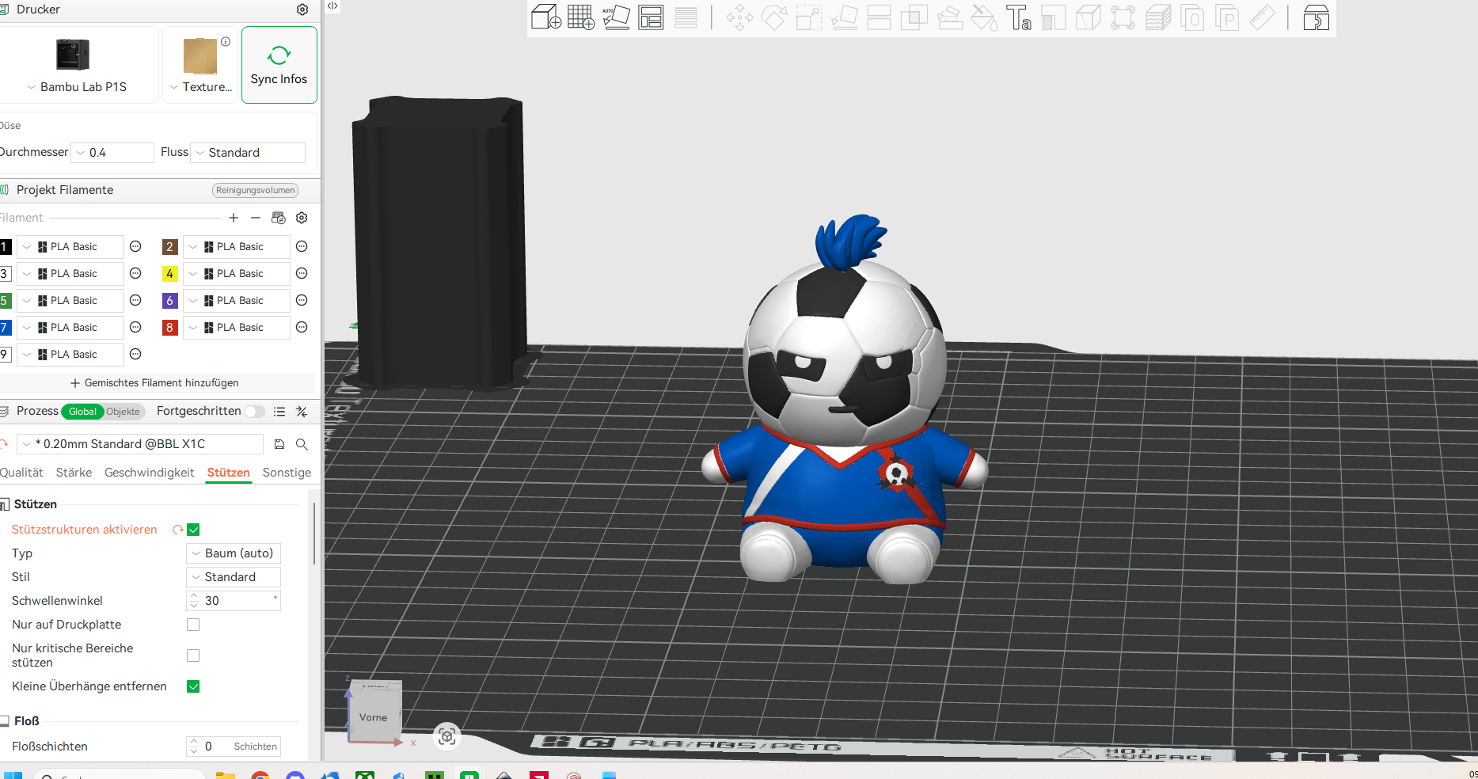Open the support Stil Standard dropdown
1478x779 pixels.
[234, 577]
